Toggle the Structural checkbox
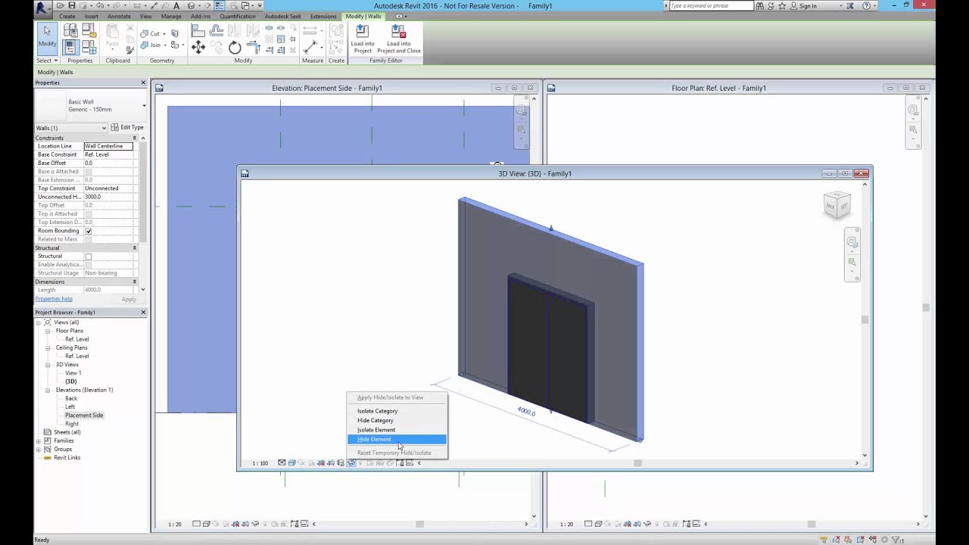The height and width of the screenshot is (545, 969). click(x=89, y=257)
